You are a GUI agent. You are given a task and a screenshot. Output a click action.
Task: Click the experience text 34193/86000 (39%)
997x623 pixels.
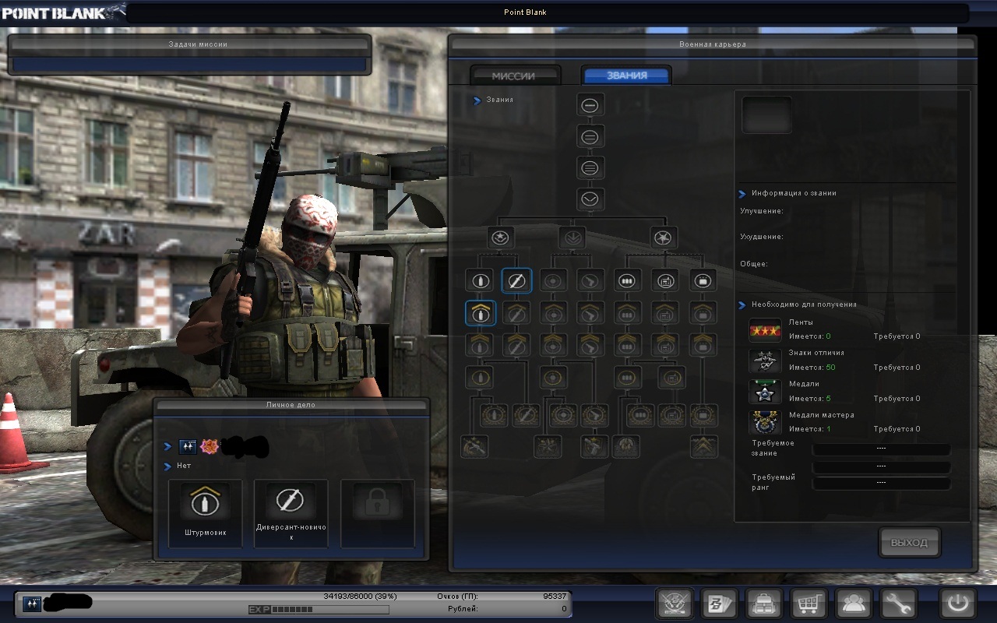coord(360,597)
